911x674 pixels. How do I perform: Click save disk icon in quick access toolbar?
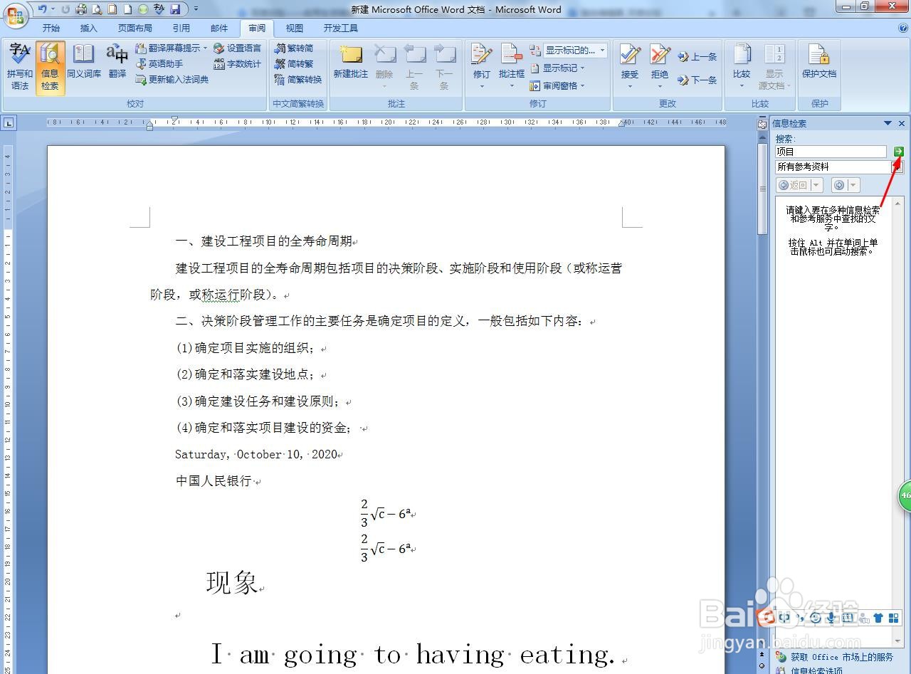(x=175, y=9)
